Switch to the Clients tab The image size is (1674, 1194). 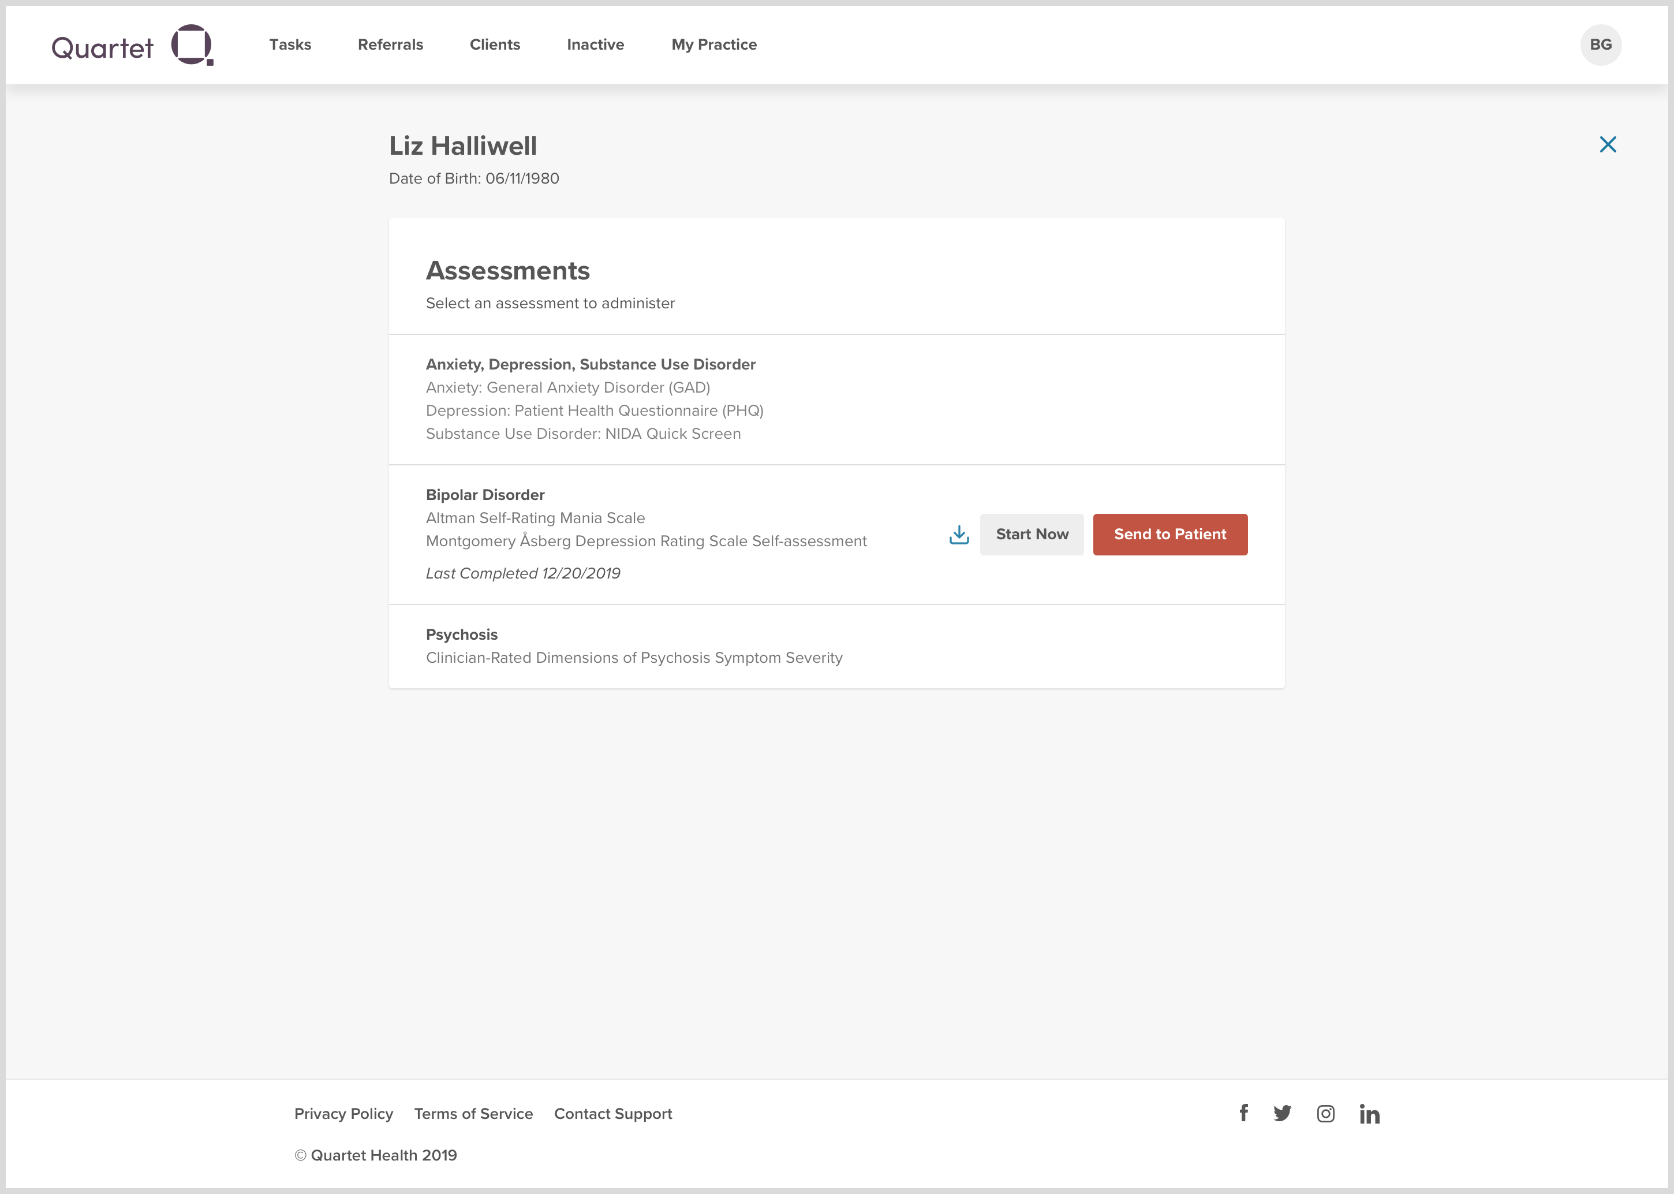point(495,45)
